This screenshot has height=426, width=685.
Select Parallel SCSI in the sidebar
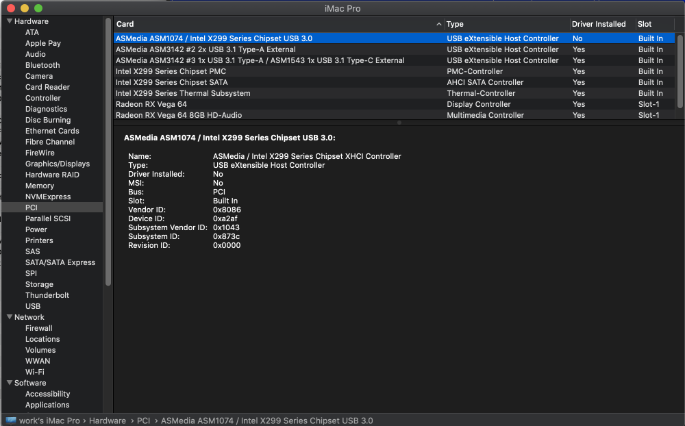pos(48,218)
